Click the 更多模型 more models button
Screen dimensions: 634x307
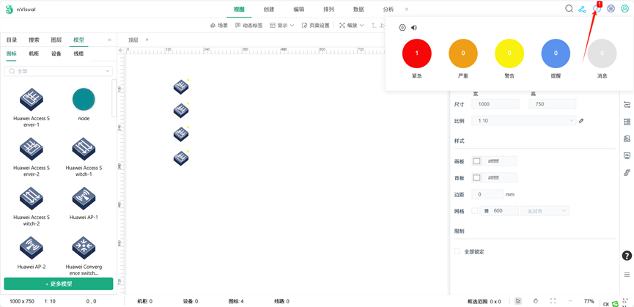59,284
